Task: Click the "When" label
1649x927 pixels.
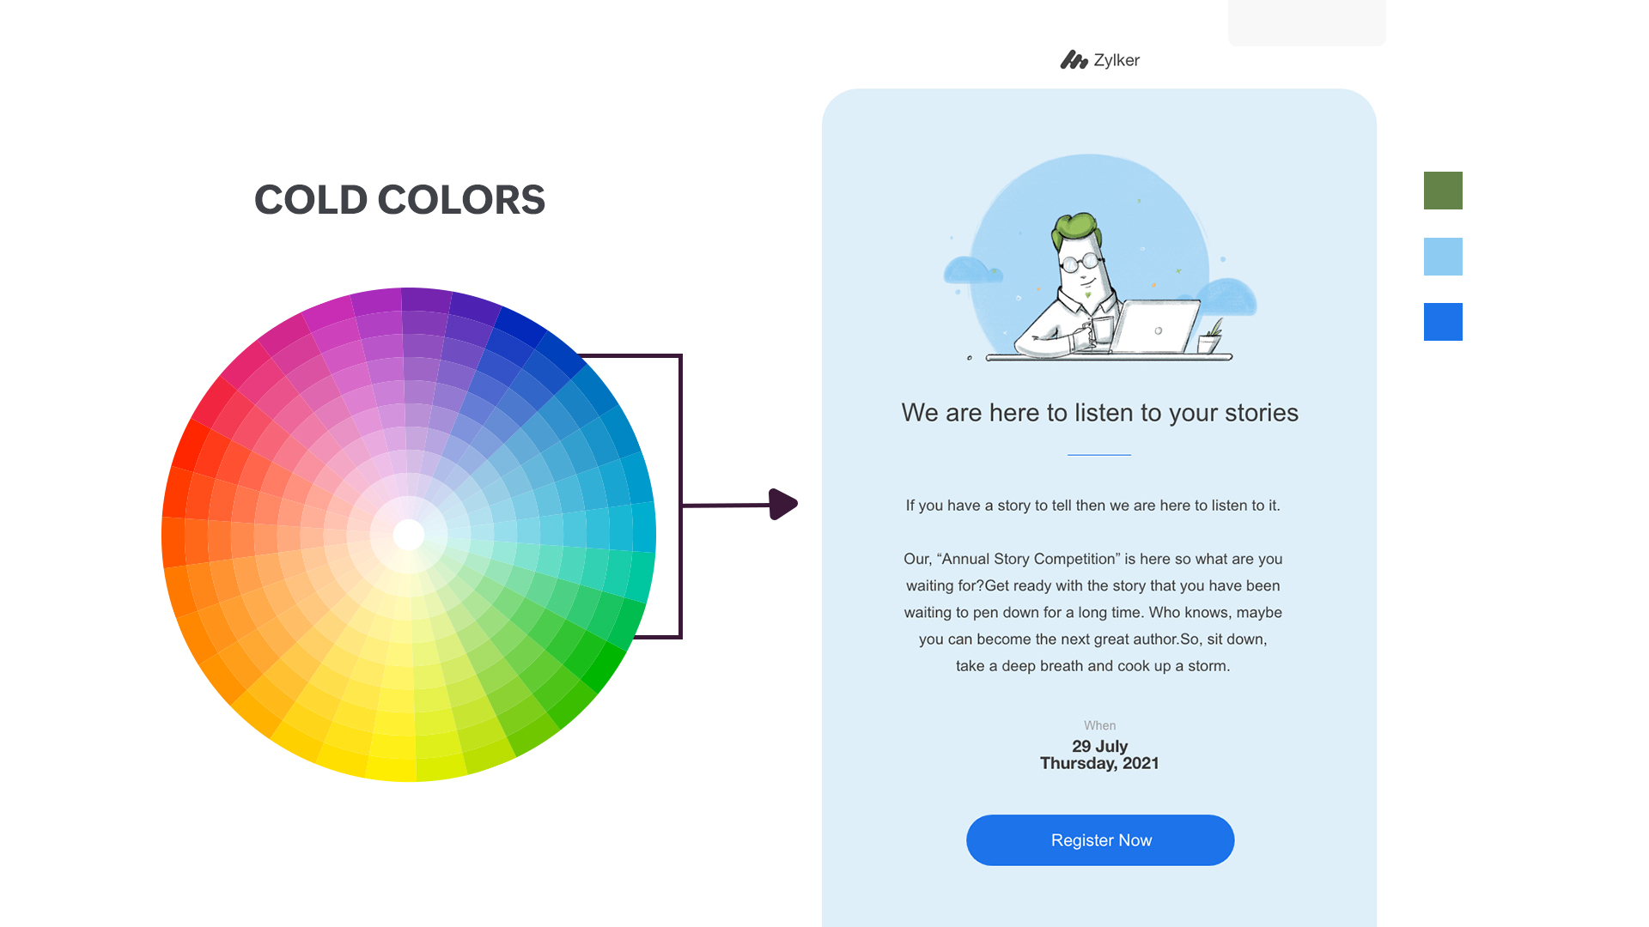Action: 1099,726
